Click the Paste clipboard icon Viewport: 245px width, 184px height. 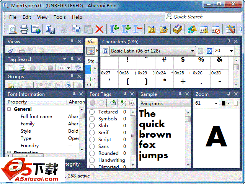tap(88, 29)
